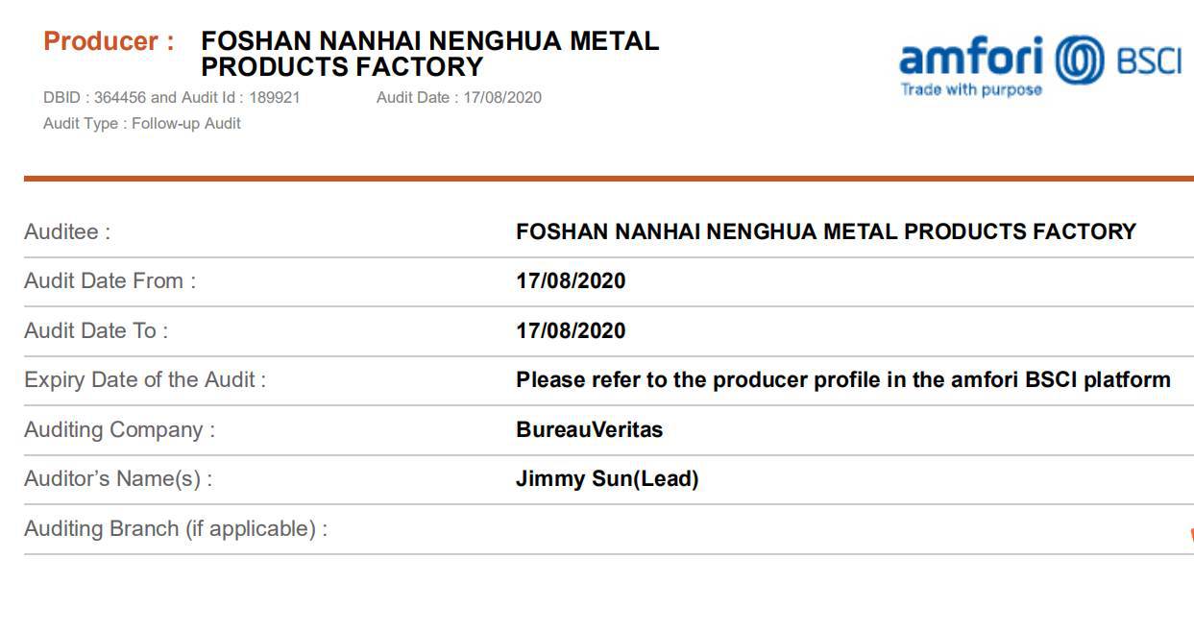This screenshot has width=1194, height=631.
Task: Click the 'Audit Date To :' label
Action: coord(96,330)
